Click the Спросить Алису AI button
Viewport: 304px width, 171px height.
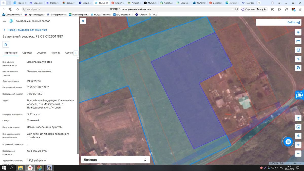point(254,9)
